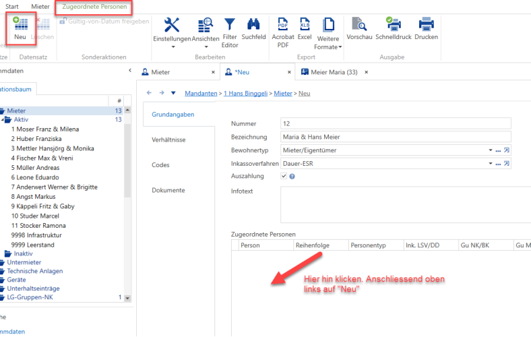Image resolution: width=531 pixels, height=337 pixels.
Task: Expand the Inkassoverfahren dropdown arrow
Action: tap(491, 164)
